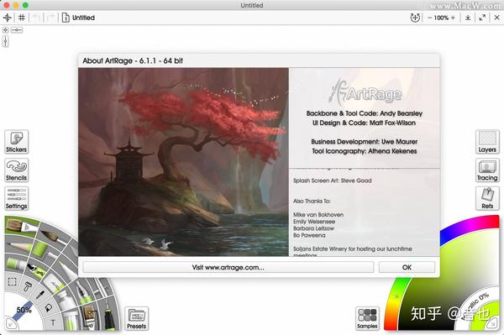Screen dimensions: 504x335
Task: Open the Tracing panel
Action: pos(487,170)
